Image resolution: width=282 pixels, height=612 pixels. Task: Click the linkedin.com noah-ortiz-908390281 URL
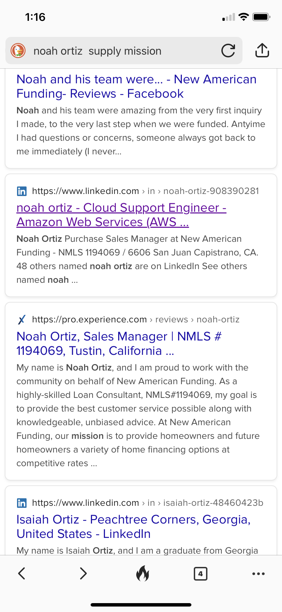point(145,191)
